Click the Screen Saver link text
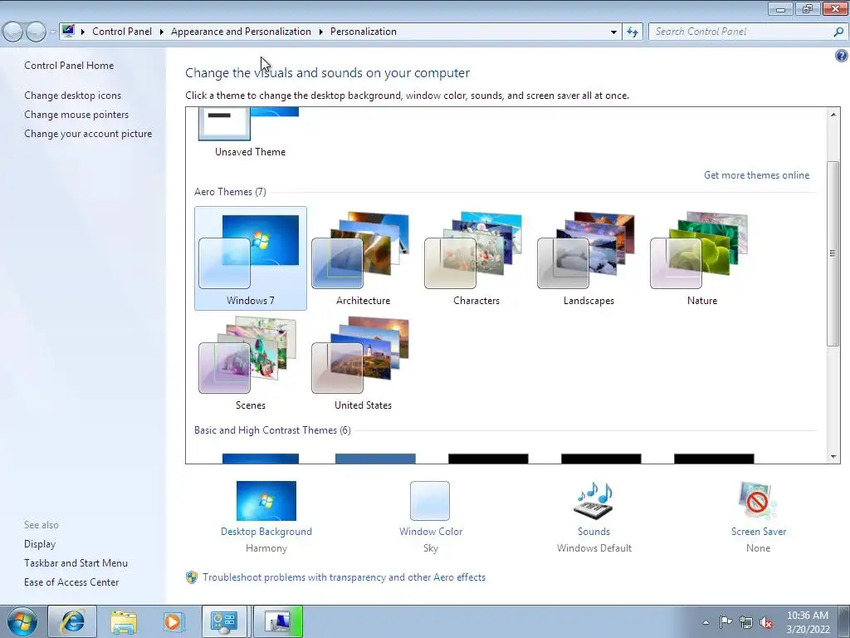 [759, 532]
